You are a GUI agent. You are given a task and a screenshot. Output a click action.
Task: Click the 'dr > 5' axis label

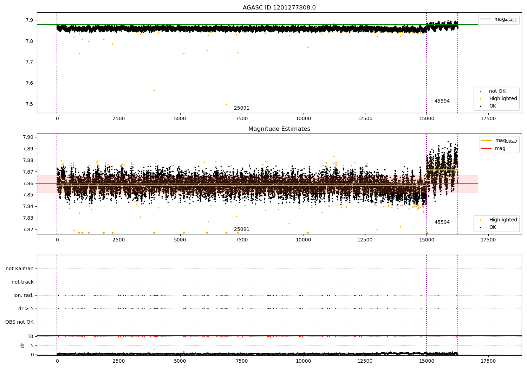(x=26, y=309)
